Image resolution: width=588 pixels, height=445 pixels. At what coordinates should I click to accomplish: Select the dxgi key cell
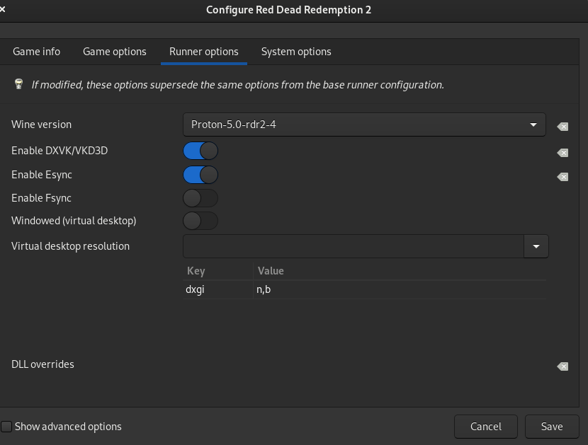pos(218,289)
